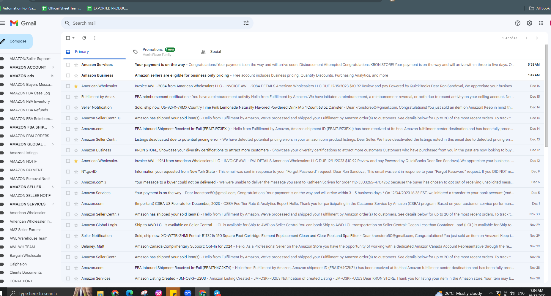
Task: Star the Amazon Global Logistics email
Action: click(76, 225)
